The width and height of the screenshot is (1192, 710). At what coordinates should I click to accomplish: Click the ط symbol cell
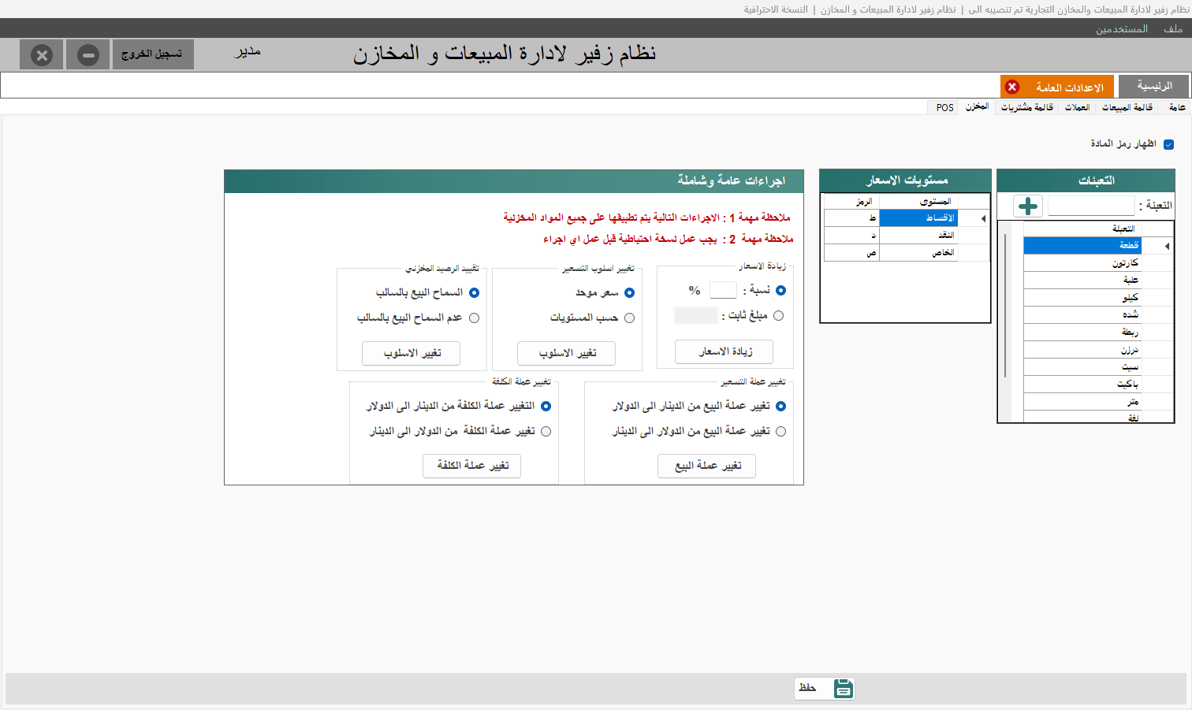[851, 218]
